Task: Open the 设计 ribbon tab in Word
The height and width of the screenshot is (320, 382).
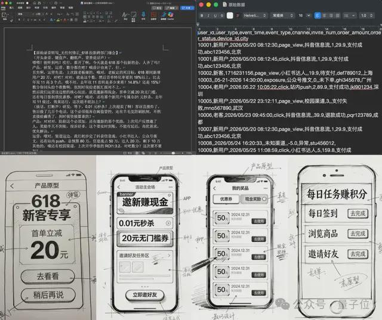Action: (29, 8)
